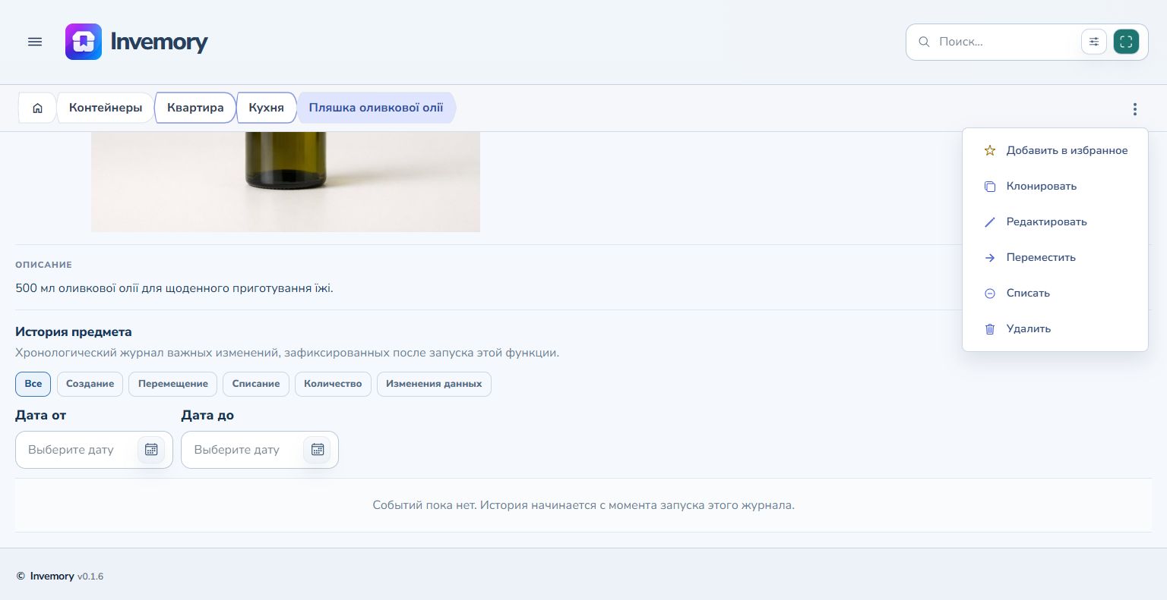Image resolution: width=1167 pixels, height=600 pixels.
Task: Open the hamburger navigation menu
Action: (35, 42)
